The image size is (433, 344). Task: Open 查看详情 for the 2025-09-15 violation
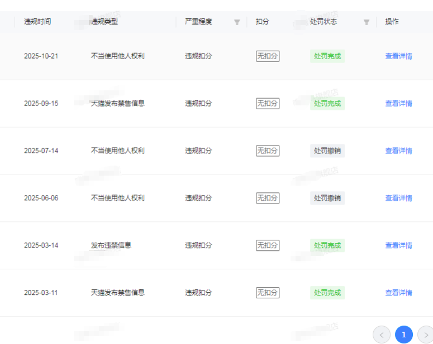pos(398,104)
